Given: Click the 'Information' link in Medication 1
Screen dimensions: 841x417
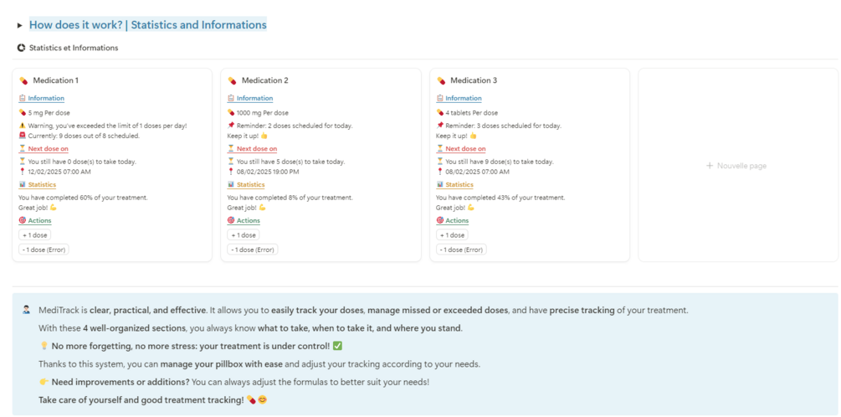Looking at the screenshot, I should click(x=46, y=99).
